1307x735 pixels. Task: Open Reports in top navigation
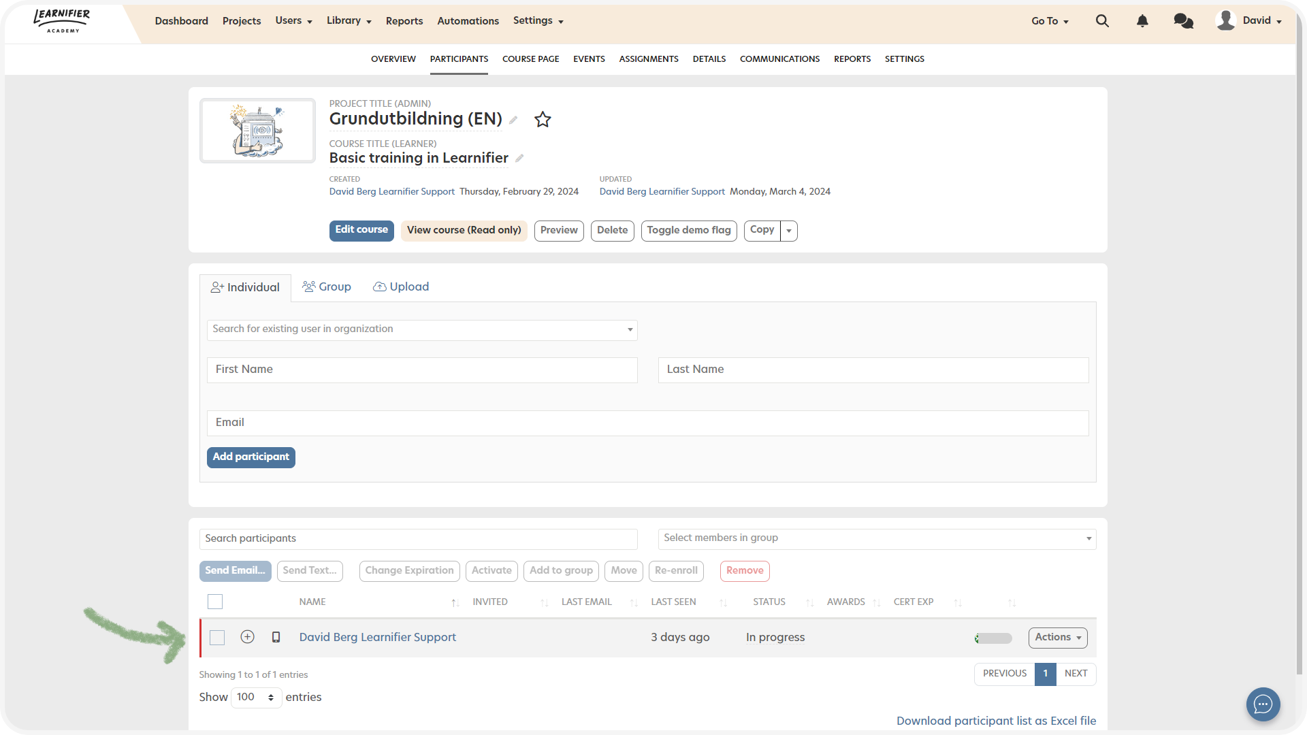pyautogui.click(x=404, y=21)
